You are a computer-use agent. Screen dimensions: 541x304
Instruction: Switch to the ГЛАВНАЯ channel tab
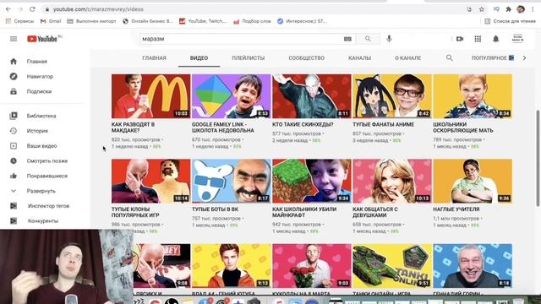pos(154,58)
